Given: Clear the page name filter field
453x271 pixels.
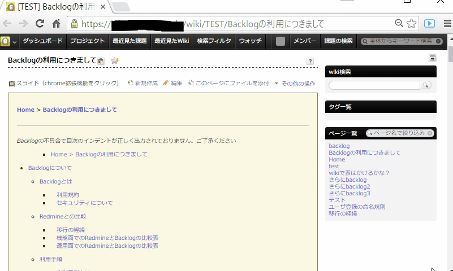Looking at the screenshot, I should point(430,133).
